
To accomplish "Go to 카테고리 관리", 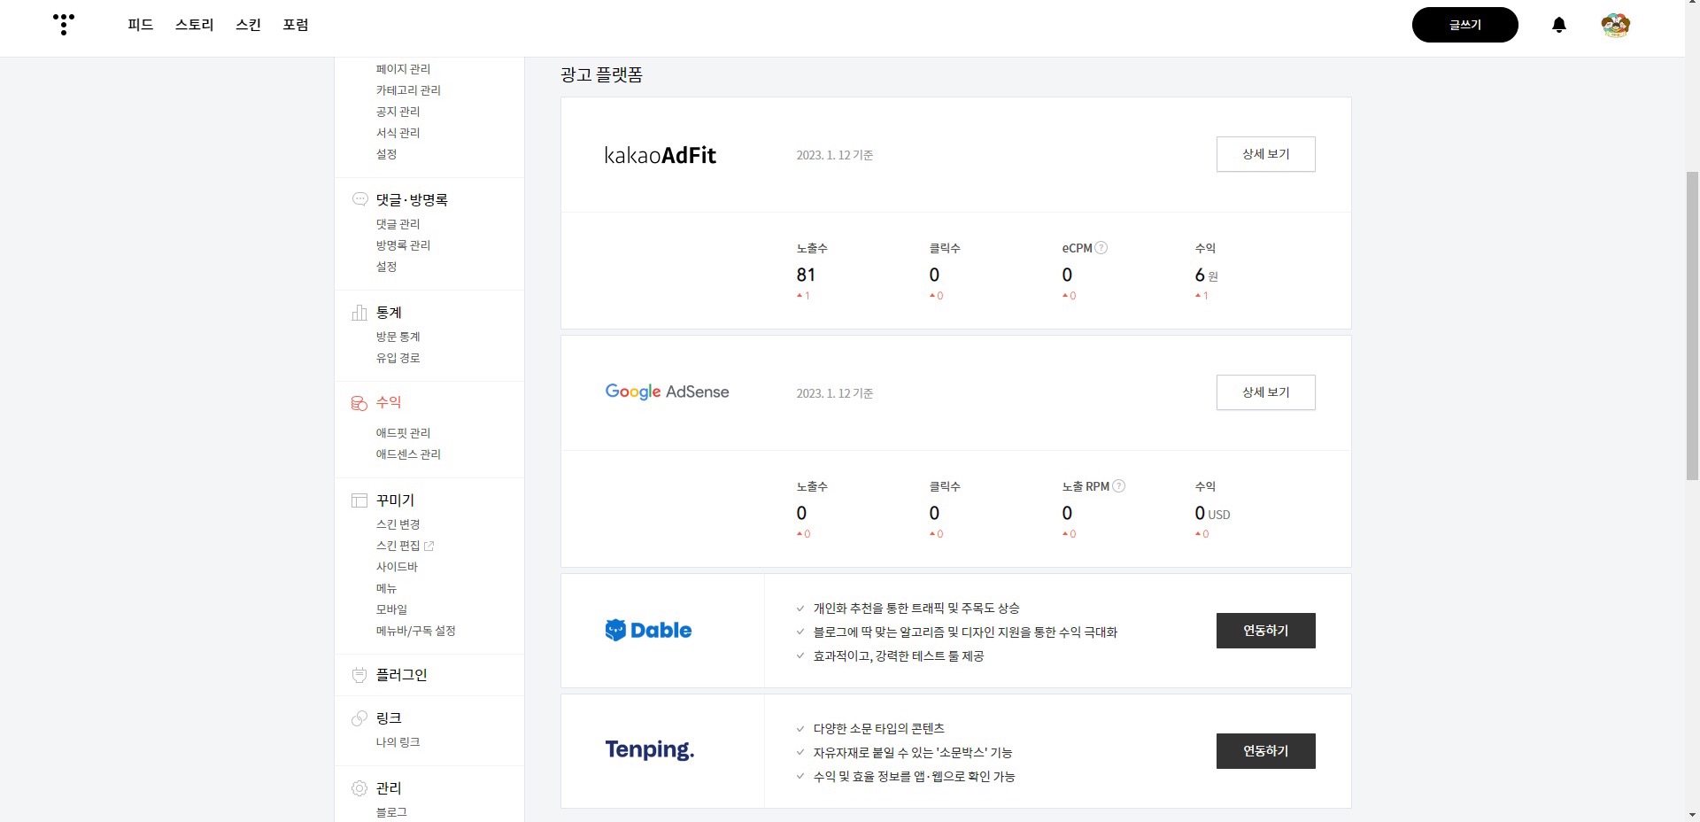I will pyautogui.click(x=408, y=90).
